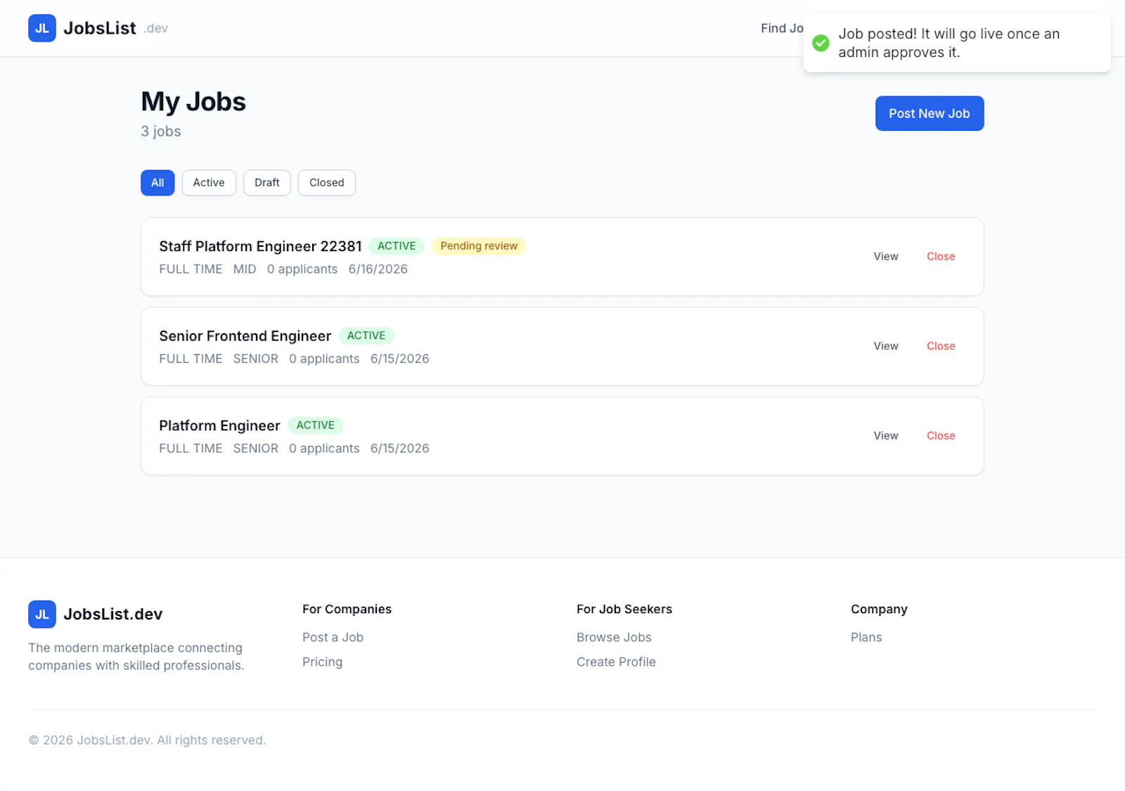Click the JL logo icon in header
This screenshot has width=1125, height=791.
click(42, 28)
